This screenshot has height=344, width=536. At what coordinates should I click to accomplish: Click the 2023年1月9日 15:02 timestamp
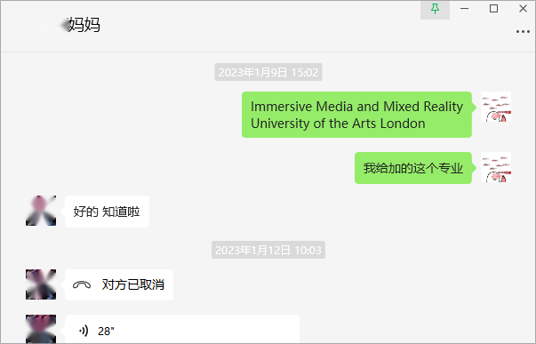coord(268,72)
